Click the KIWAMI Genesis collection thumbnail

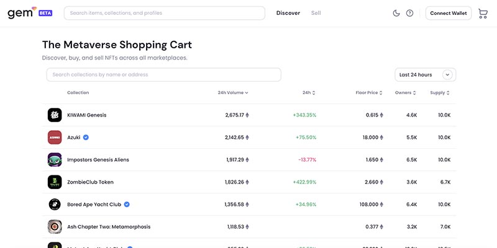[x=55, y=115]
